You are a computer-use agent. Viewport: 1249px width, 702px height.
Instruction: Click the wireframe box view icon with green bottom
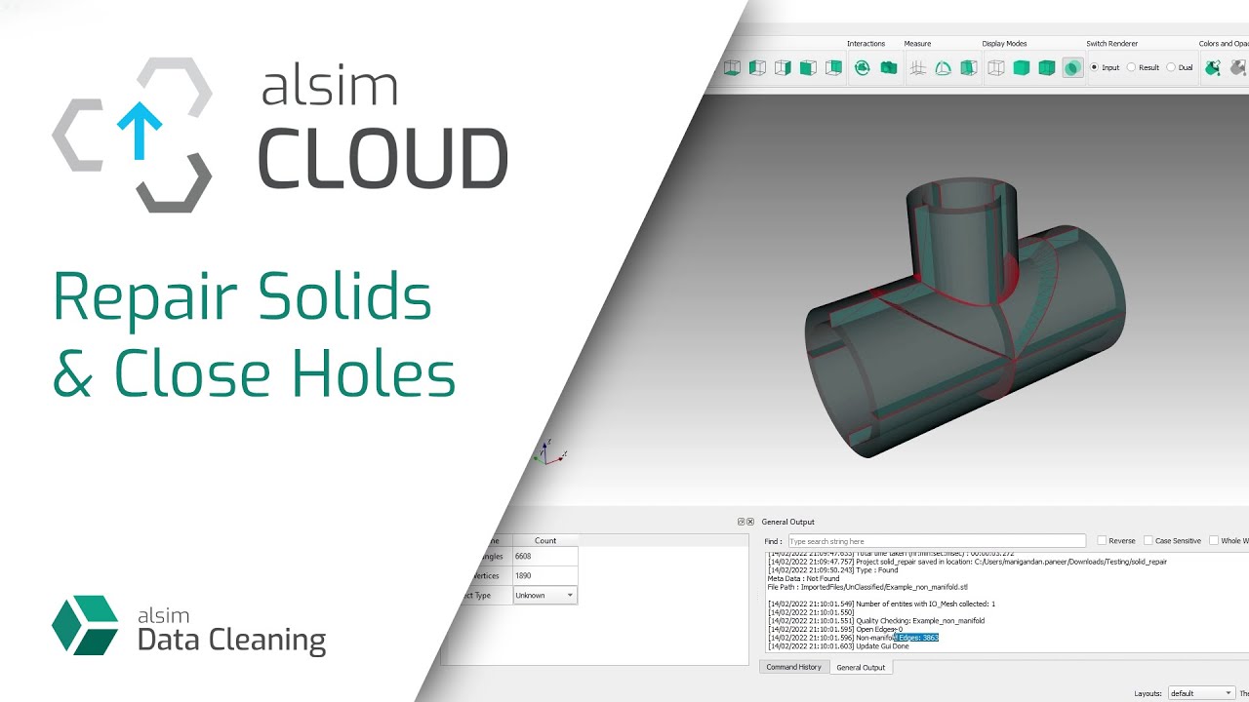pos(732,67)
